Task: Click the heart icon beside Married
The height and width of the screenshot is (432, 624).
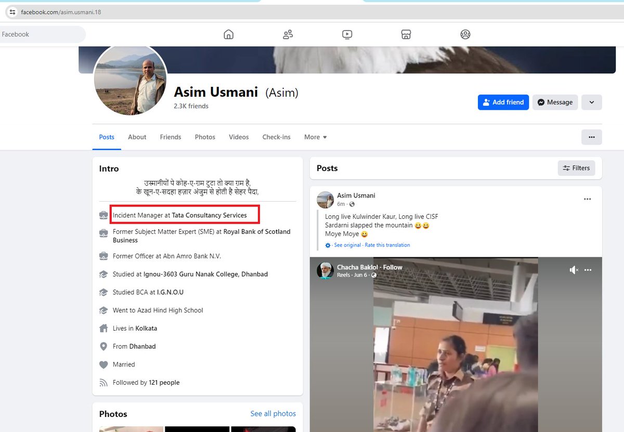Action: tap(103, 364)
